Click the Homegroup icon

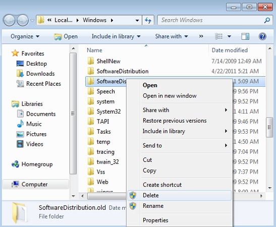coord(15,164)
